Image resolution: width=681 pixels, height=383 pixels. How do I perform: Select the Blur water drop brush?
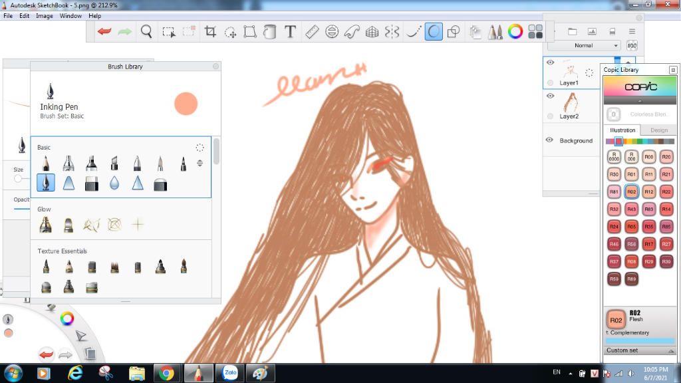tap(114, 184)
